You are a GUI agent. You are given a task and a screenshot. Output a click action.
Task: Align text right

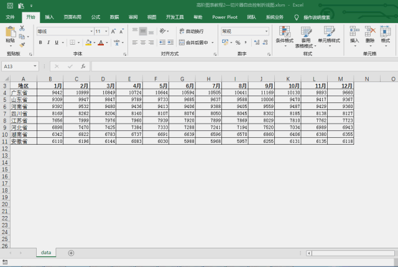pos(151,42)
